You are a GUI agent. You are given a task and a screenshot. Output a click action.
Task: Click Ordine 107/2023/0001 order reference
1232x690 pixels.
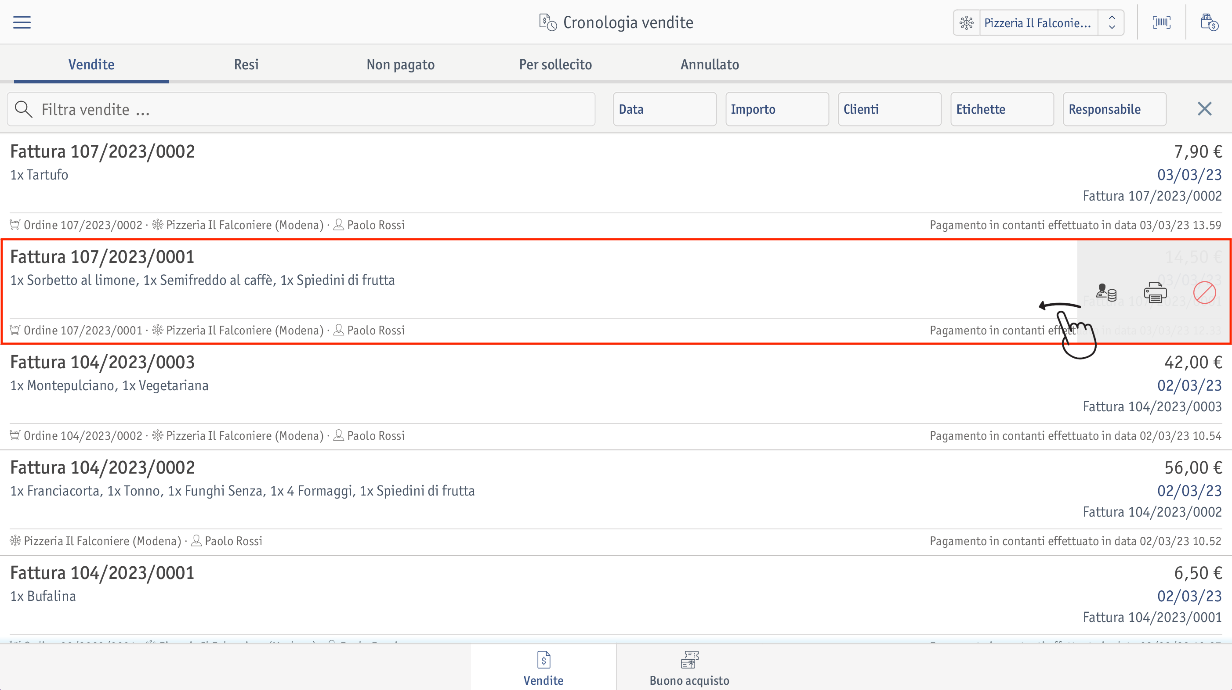click(x=83, y=331)
